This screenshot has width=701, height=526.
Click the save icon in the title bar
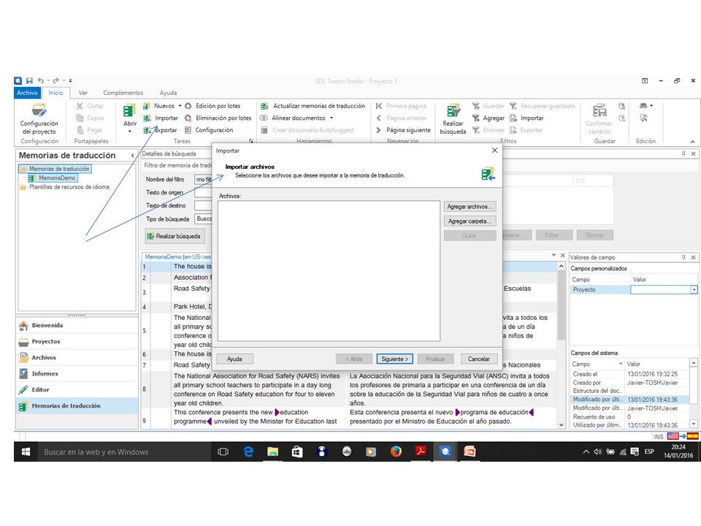click(x=29, y=80)
